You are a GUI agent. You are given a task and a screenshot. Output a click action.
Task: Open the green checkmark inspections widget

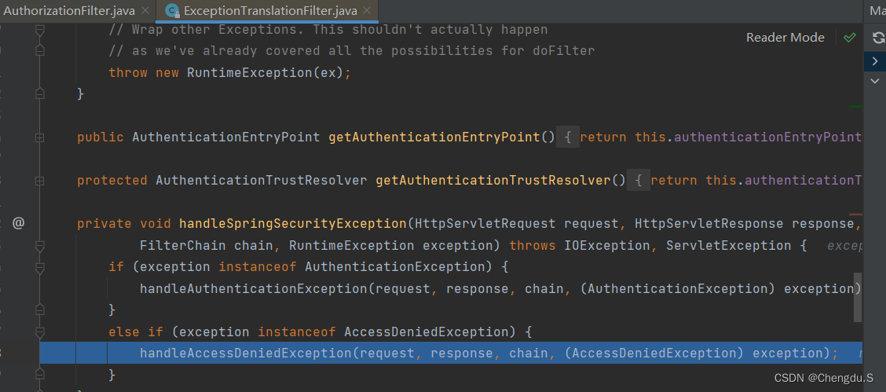(x=849, y=38)
